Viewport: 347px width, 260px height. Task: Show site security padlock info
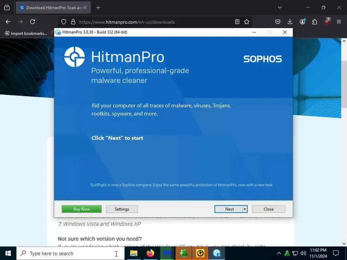[x=73, y=22]
